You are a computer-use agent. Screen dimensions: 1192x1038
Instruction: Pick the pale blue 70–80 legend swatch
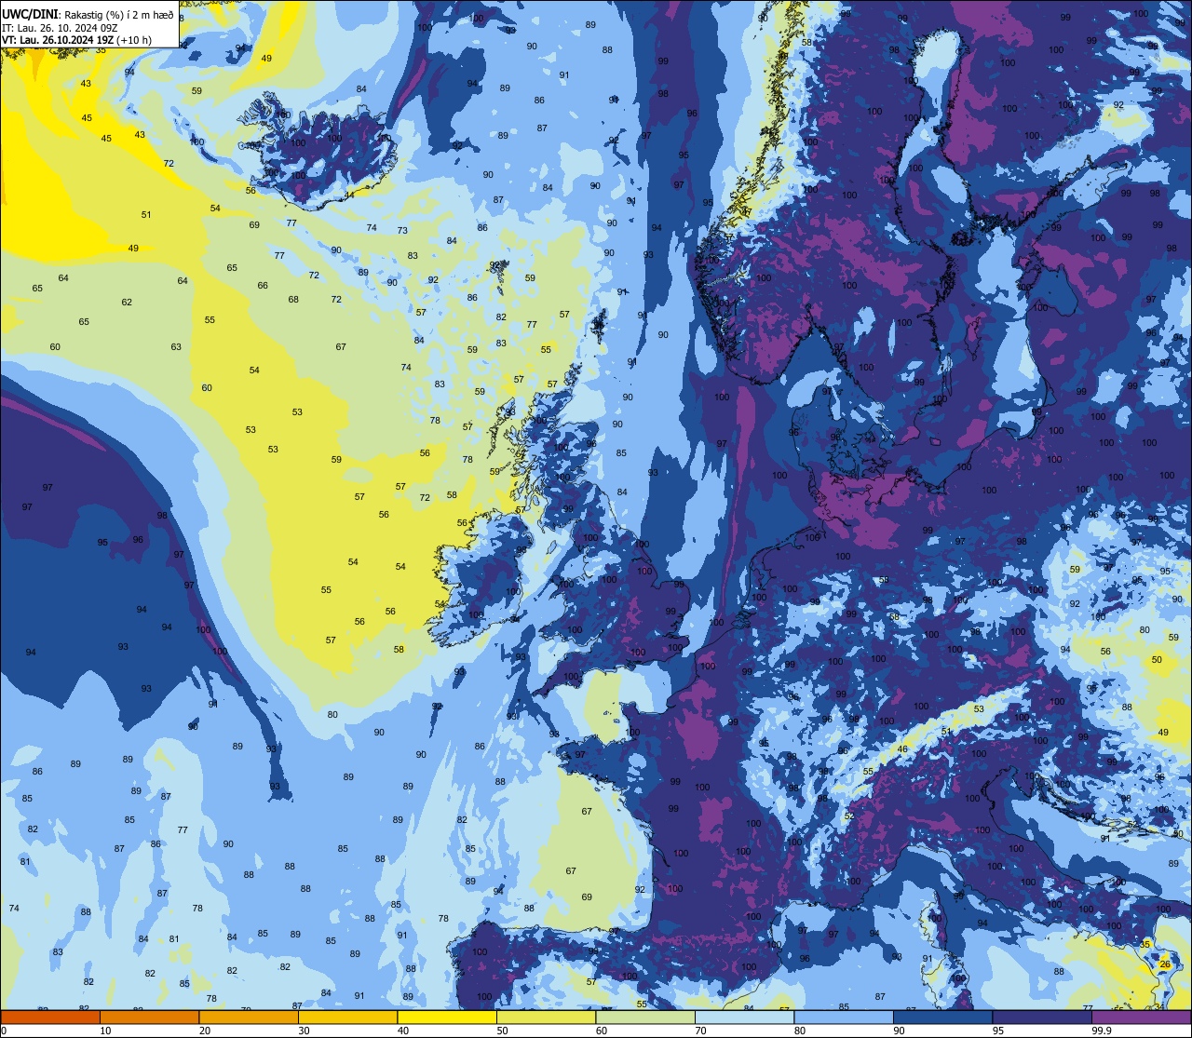point(744,1017)
